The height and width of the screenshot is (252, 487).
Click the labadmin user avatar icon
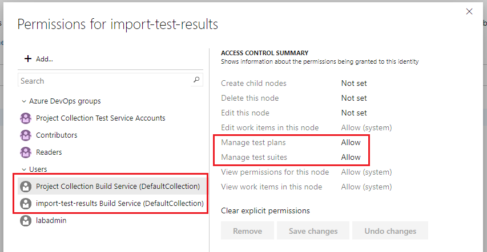tap(25, 220)
